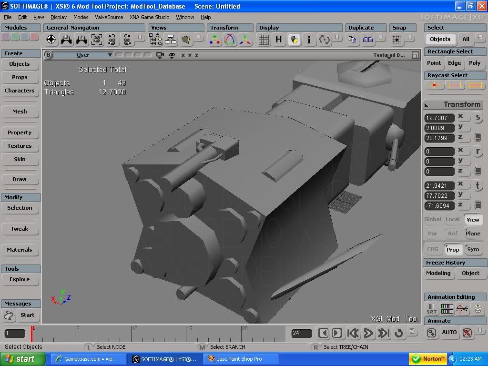The height and width of the screenshot is (366, 488).
Task: Click the Textures button
Action: point(20,146)
